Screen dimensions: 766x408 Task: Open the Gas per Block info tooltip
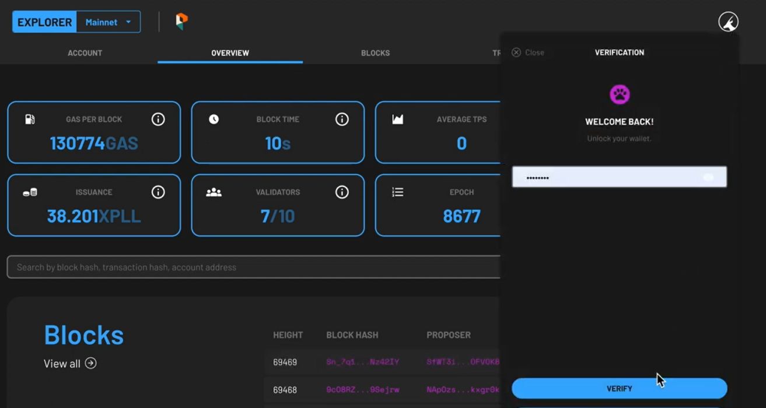tap(158, 119)
